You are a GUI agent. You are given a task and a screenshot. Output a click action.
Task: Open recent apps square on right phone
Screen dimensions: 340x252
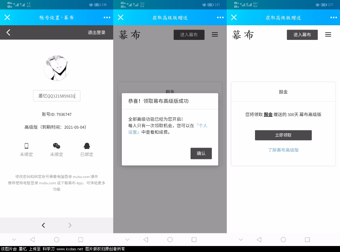pyautogui.click(x=307, y=240)
